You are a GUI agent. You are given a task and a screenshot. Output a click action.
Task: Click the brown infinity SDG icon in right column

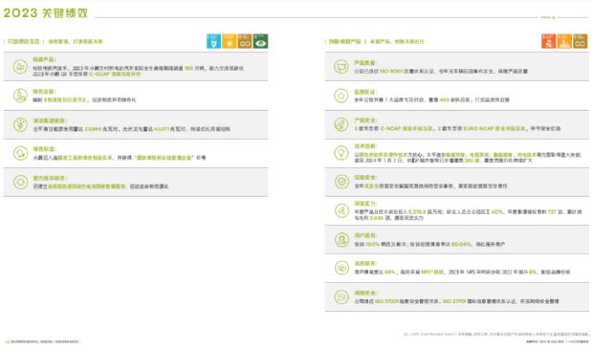tap(581, 41)
